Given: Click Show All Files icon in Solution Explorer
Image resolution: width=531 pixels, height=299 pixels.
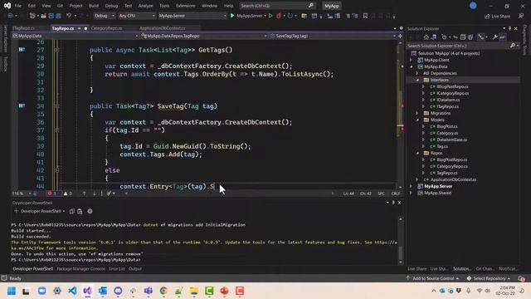Looking at the screenshot, I should (x=470, y=37).
